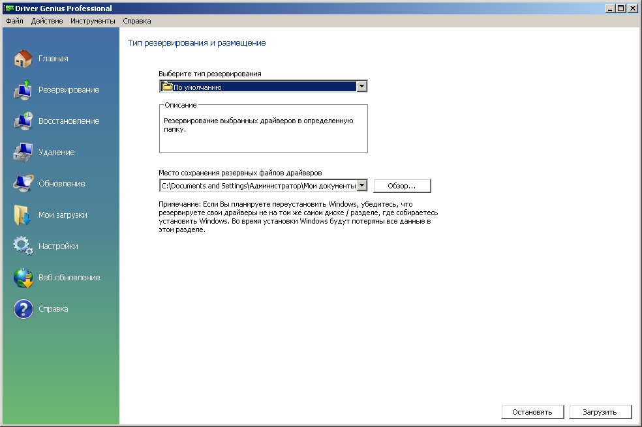Open Настройки sidebar label
Viewport: 642px width, 427px height.
click(58, 246)
